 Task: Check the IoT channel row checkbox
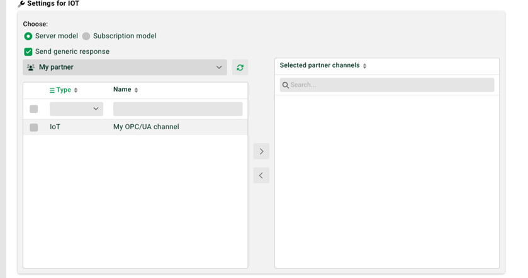click(x=34, y=127)
